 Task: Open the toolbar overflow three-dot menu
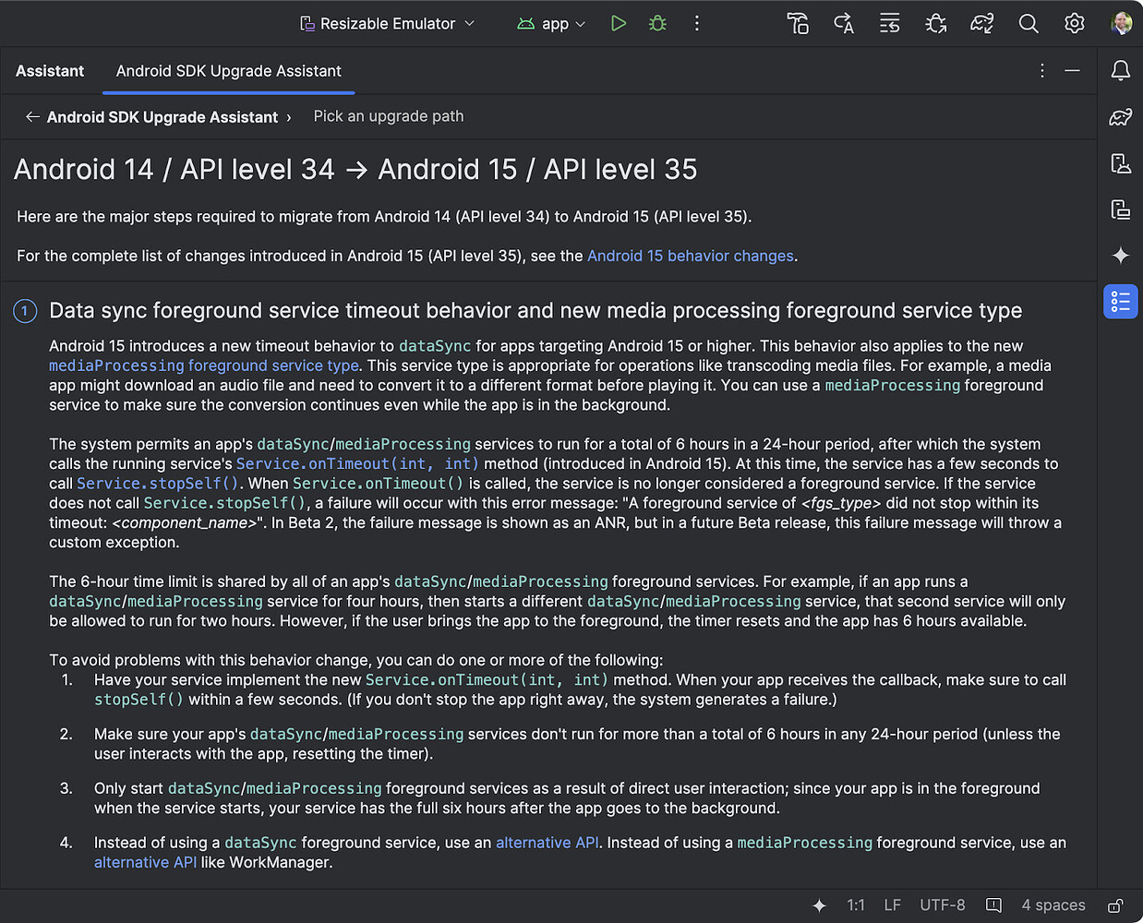pyautogui.click(x=697, y=23)
